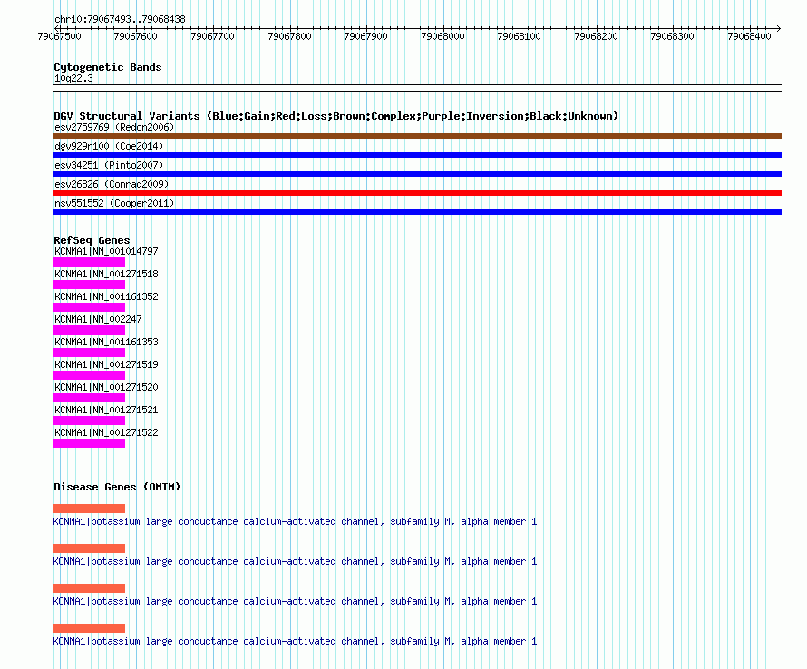Click ruler position 79068400
Screen dimensions: 807x669
749,36
